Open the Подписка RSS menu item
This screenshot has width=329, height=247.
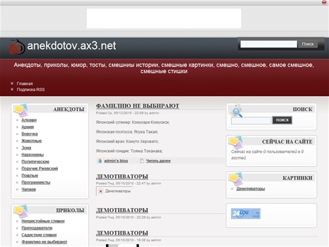coord(31,90)
